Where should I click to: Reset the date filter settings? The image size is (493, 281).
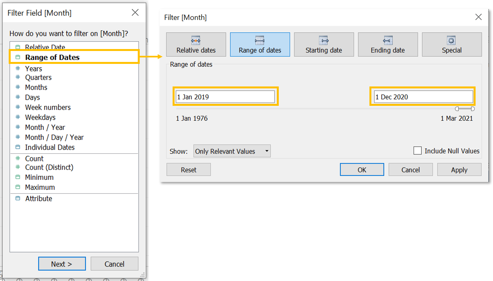[188, 170]
